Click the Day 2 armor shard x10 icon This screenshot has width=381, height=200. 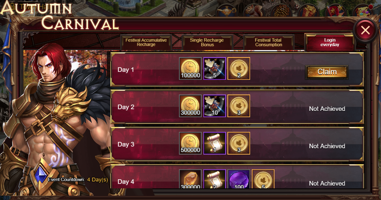click(215, 106)
